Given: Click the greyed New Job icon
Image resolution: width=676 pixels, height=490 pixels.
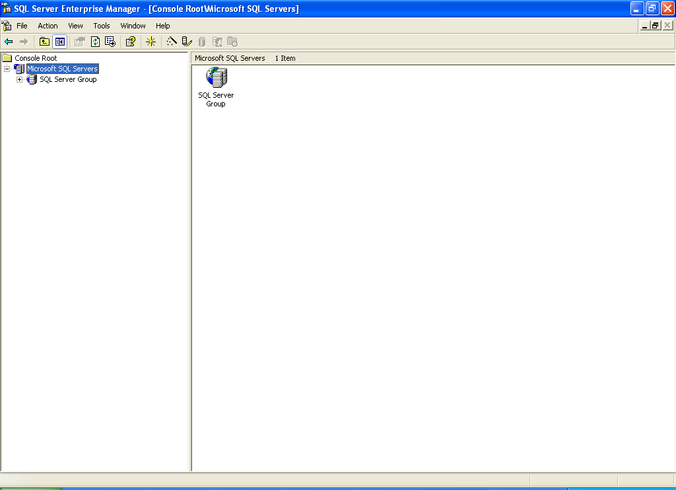Looking at the screenshot, I should tap(232, 42).
